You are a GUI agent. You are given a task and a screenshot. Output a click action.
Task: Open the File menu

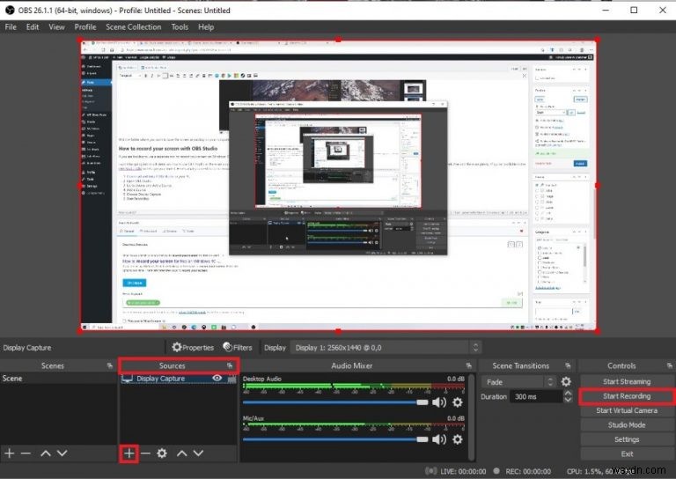[x=11, y=26]
